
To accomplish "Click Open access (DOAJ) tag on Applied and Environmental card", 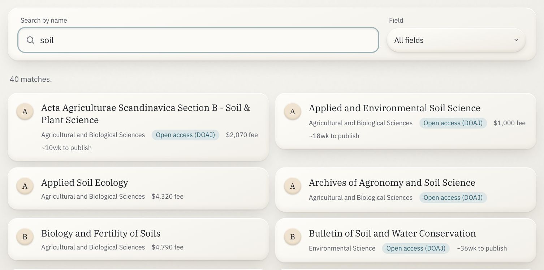I will [x=453, y=123].
